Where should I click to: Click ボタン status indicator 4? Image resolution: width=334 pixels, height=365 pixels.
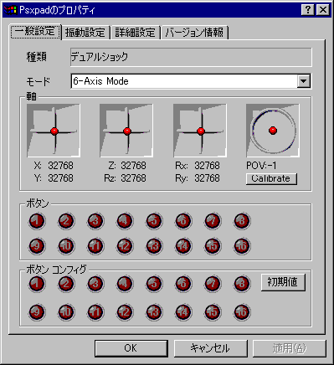click(x=125, y=221)
